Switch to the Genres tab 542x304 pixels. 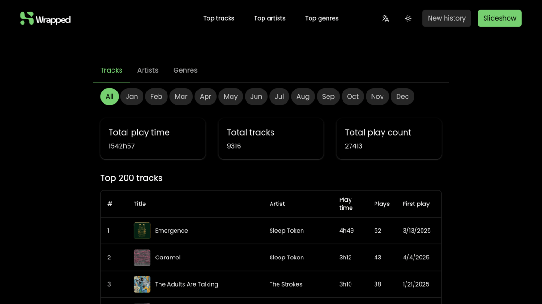click(185, 70)
